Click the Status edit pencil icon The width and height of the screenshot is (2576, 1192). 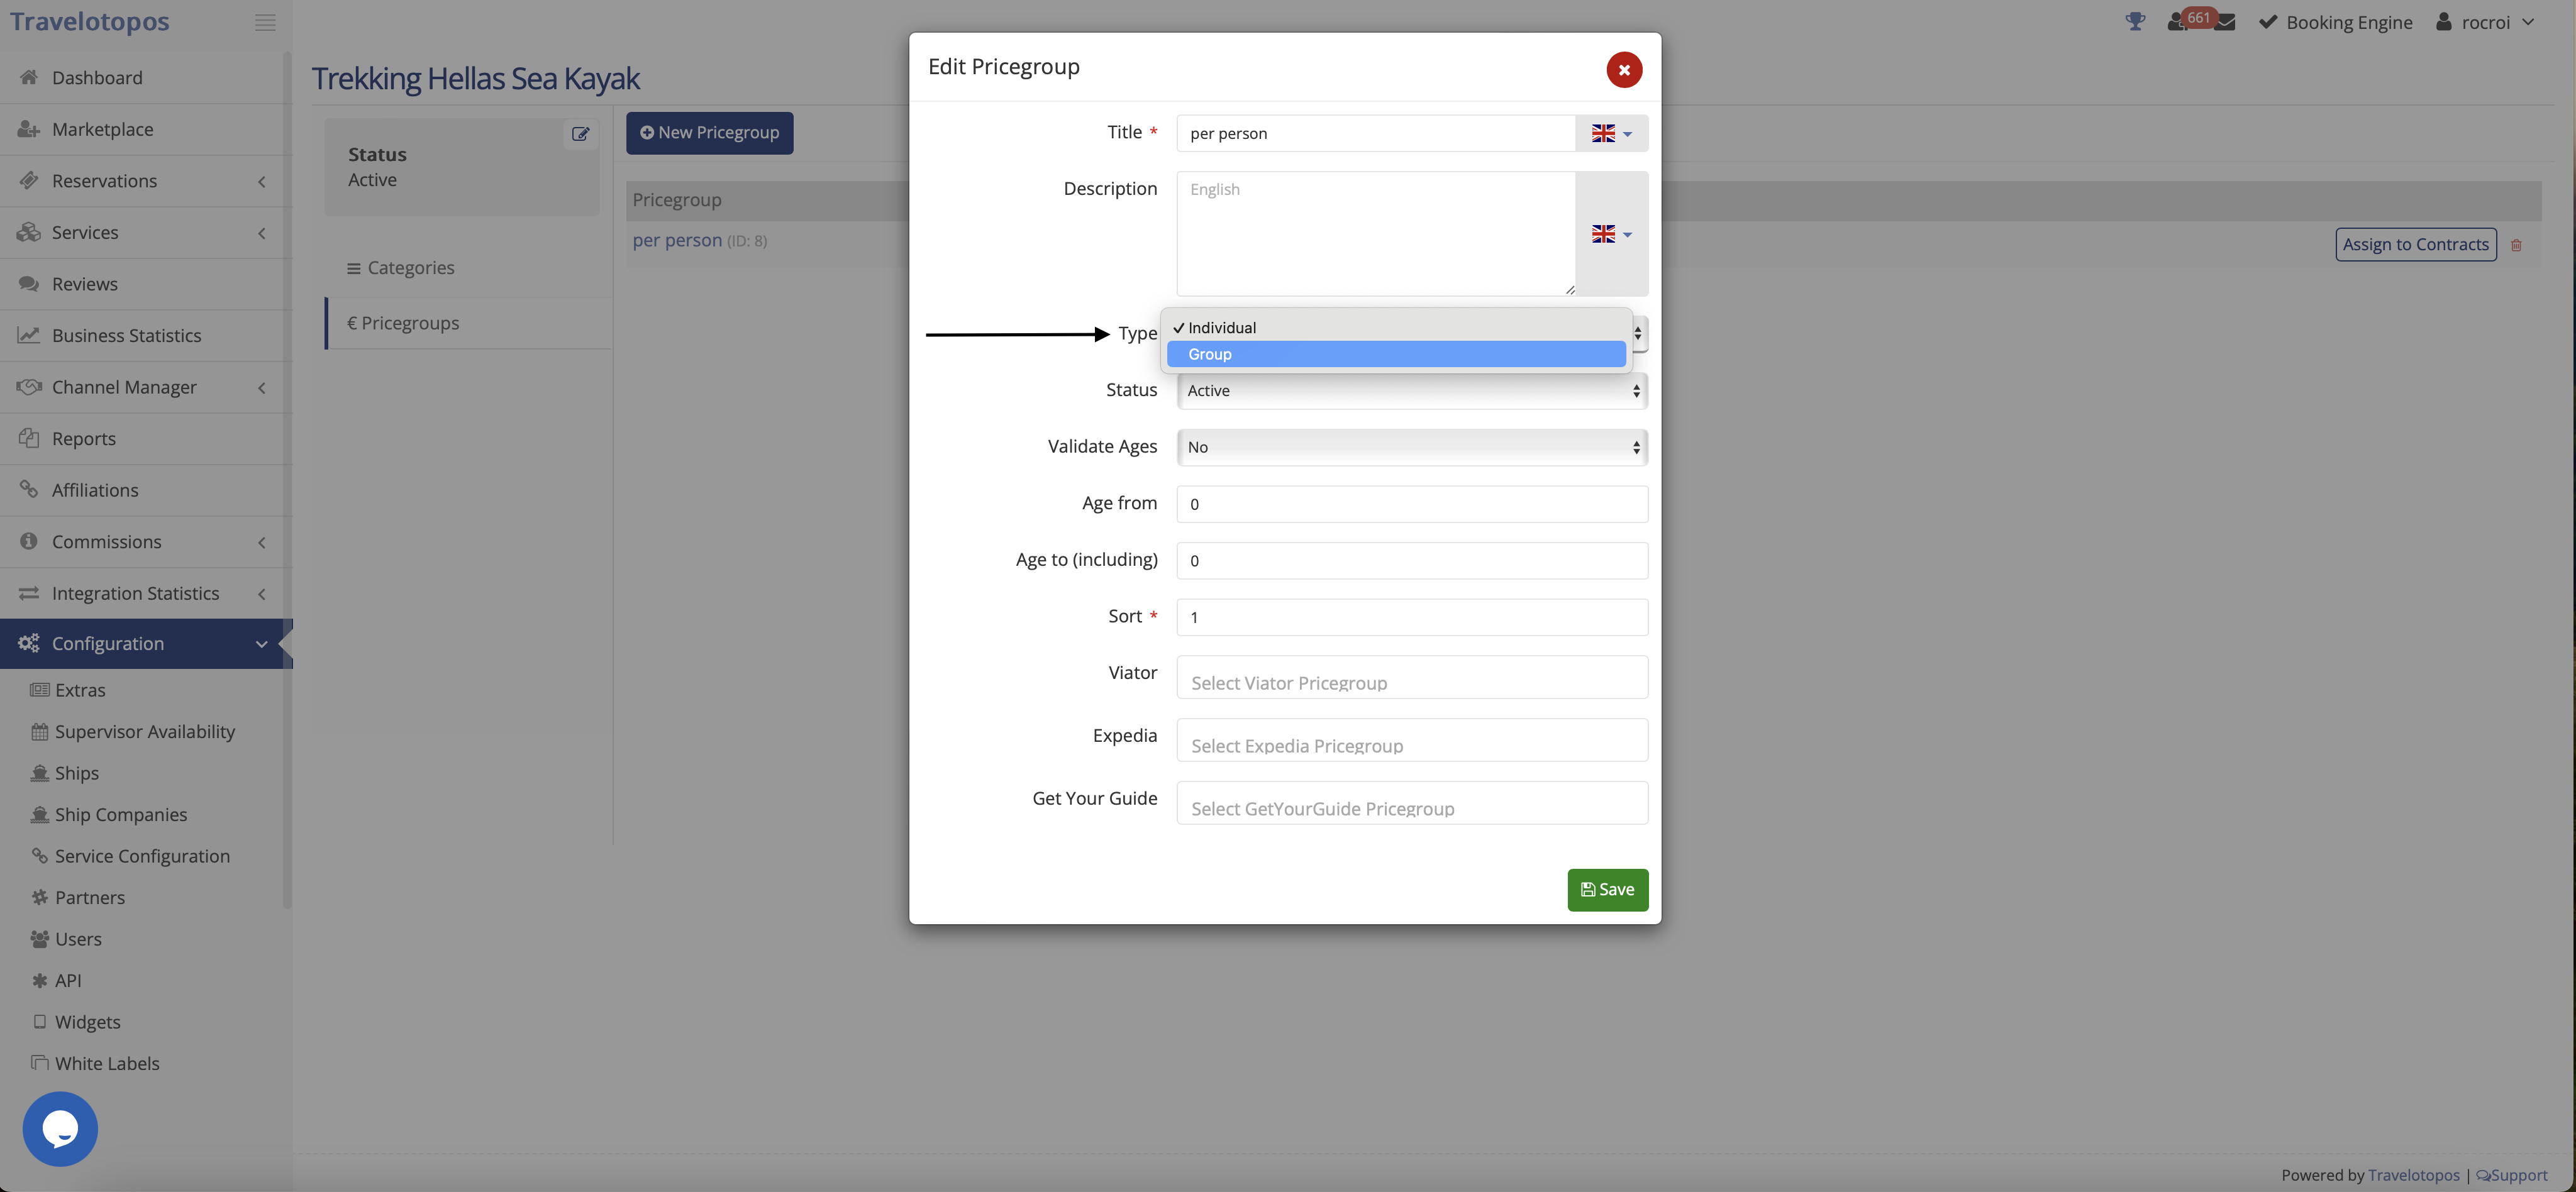pos(580,134)
